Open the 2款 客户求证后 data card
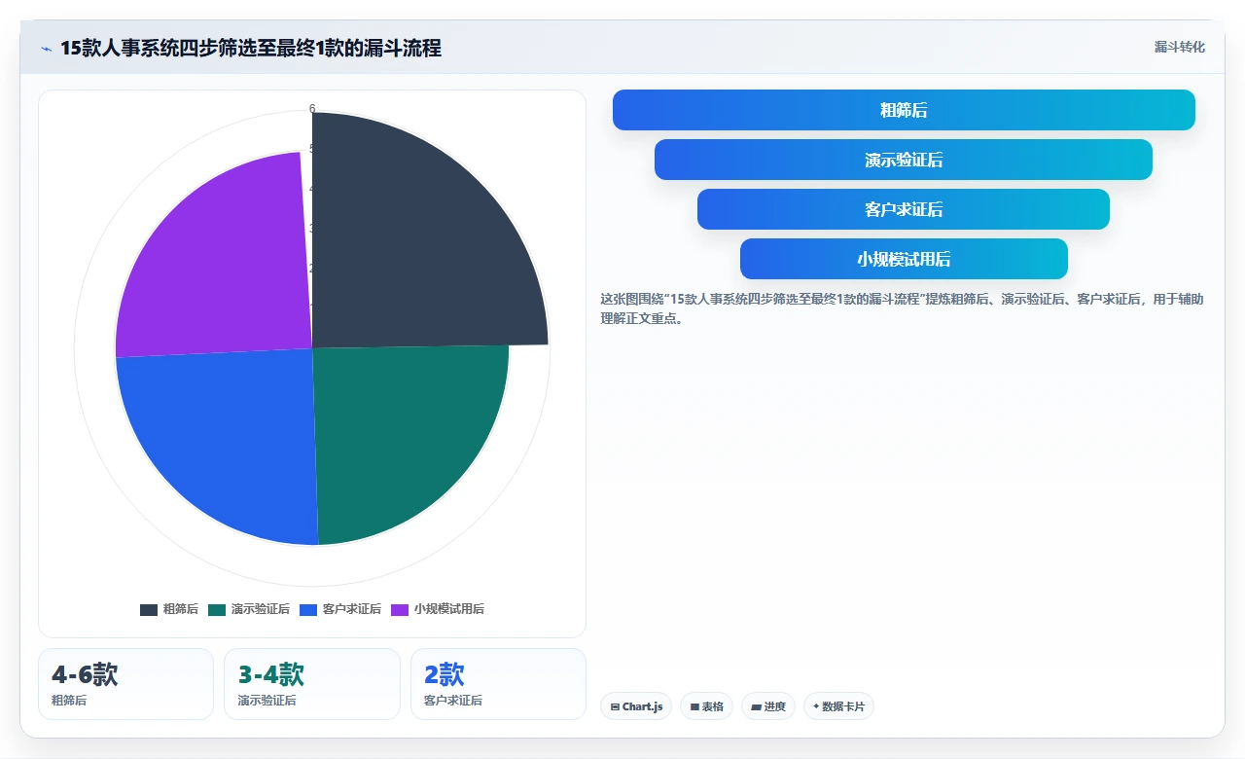 tap(498, 684)
